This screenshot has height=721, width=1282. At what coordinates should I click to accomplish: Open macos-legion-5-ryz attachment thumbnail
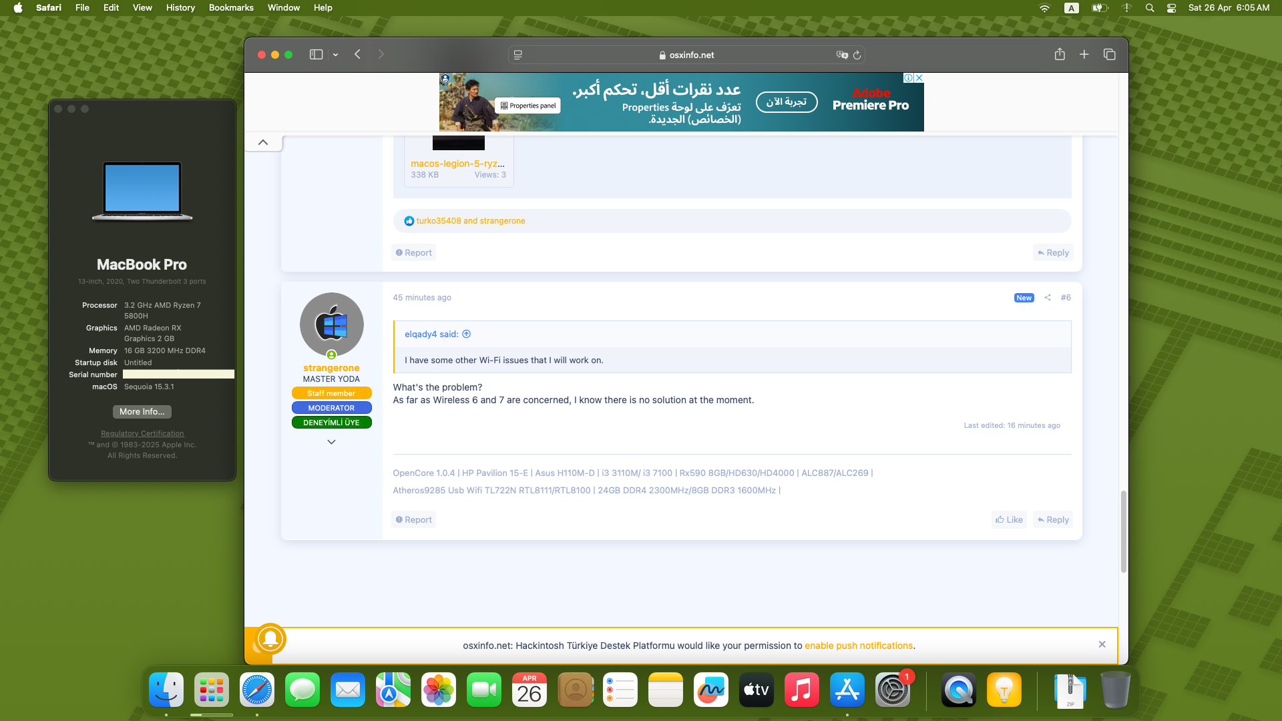pyautogui.click(x=458, y=143)
